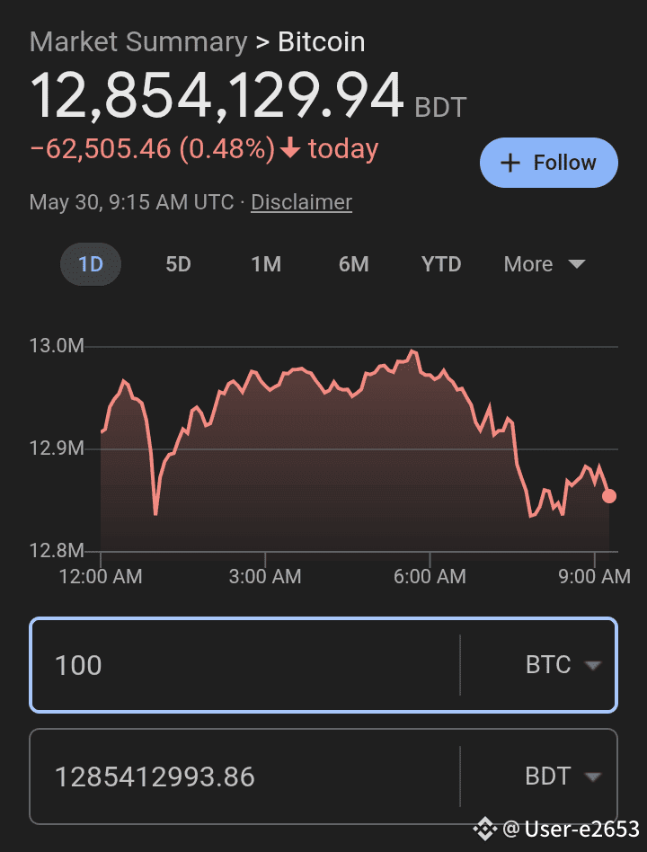Select the 1D time range
Screen dimensions: 647x852
[91, 264]
